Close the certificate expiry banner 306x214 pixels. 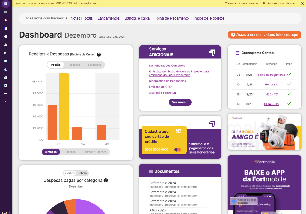(302, 3)
